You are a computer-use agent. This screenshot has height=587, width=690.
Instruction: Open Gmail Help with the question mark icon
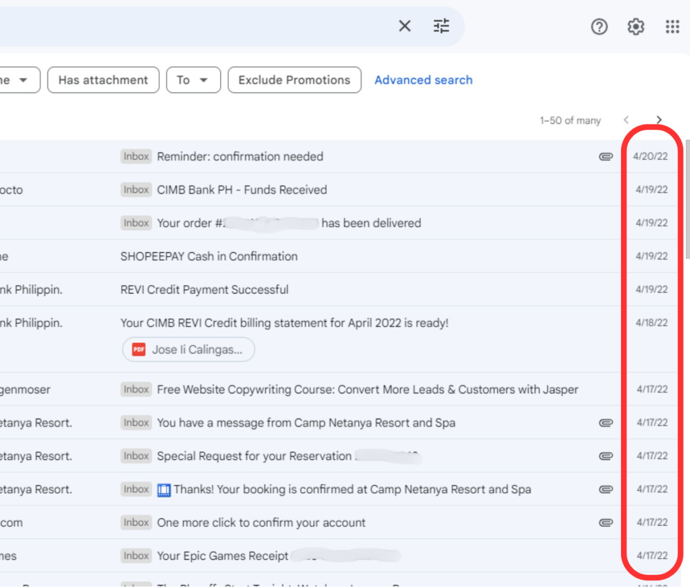click(x=599, y=27)
